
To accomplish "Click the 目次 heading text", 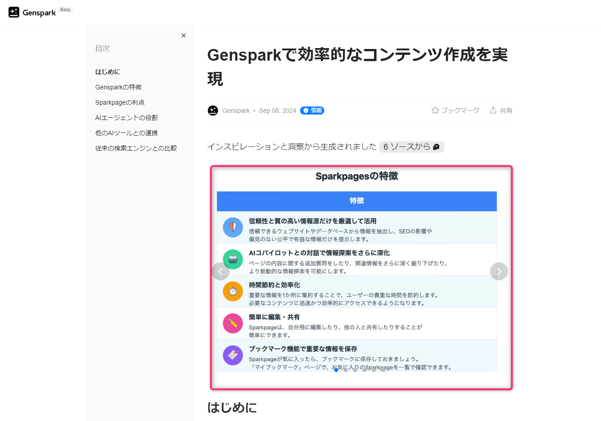I will coord(102,49).
